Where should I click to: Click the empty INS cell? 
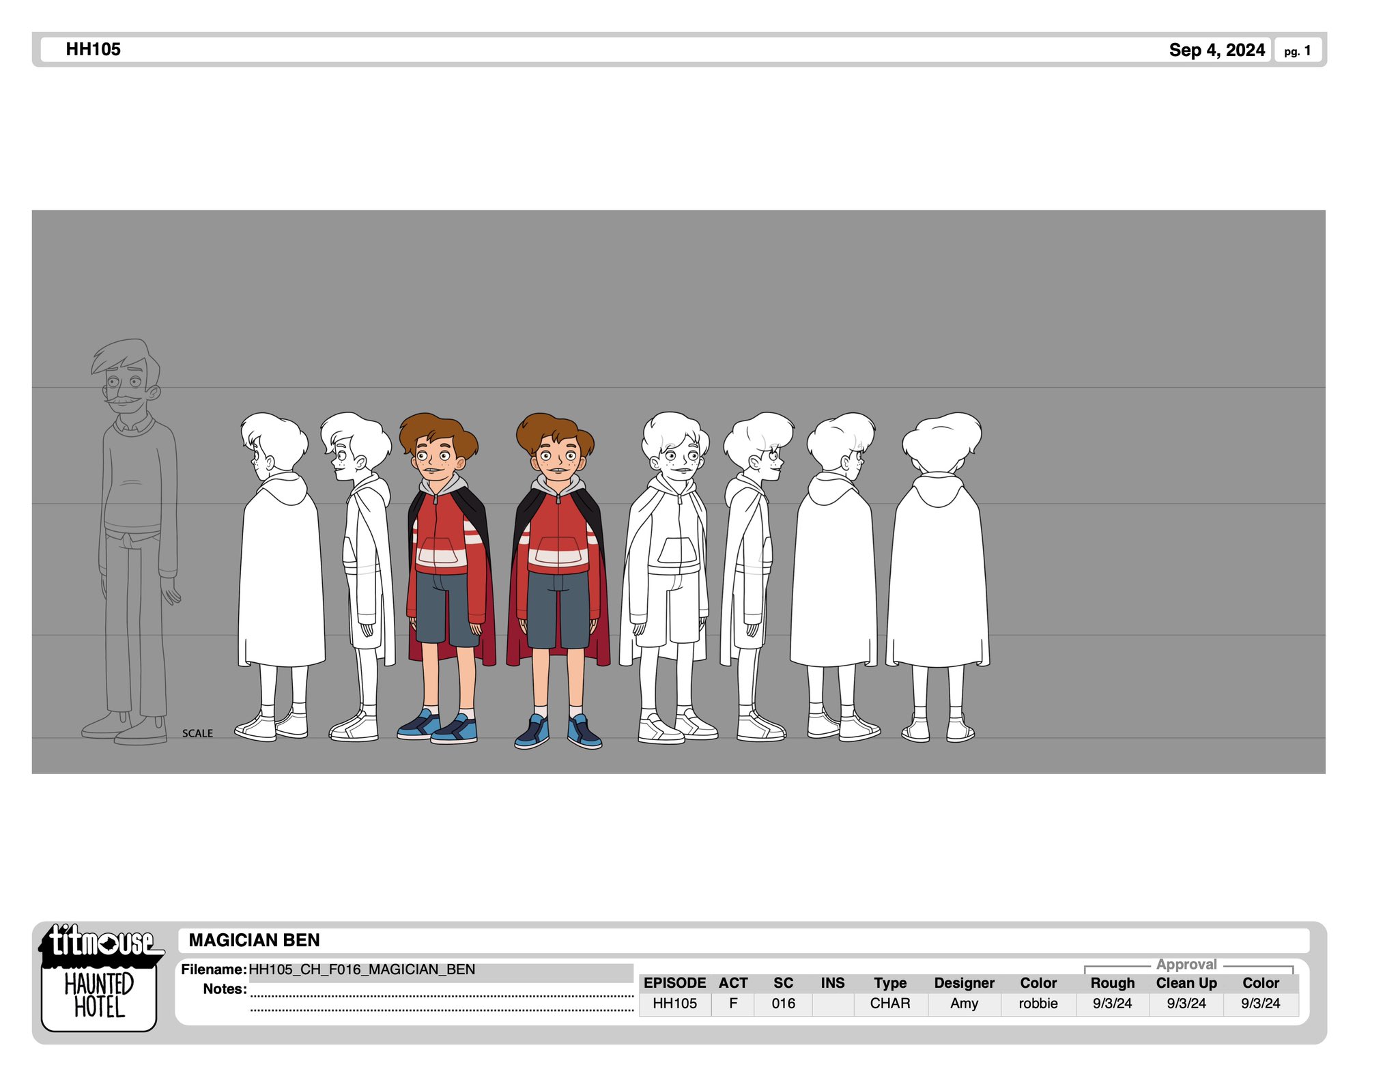click(833, 1004)
